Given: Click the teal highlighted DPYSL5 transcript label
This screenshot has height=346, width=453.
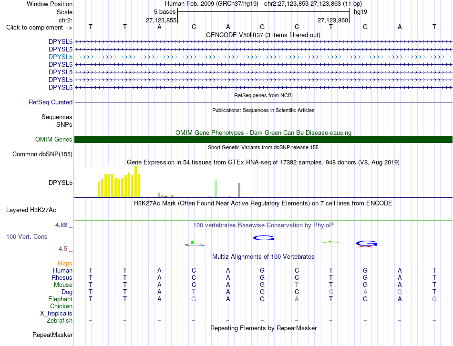Looking at the screenshot, I should click(x=61, y=57).
